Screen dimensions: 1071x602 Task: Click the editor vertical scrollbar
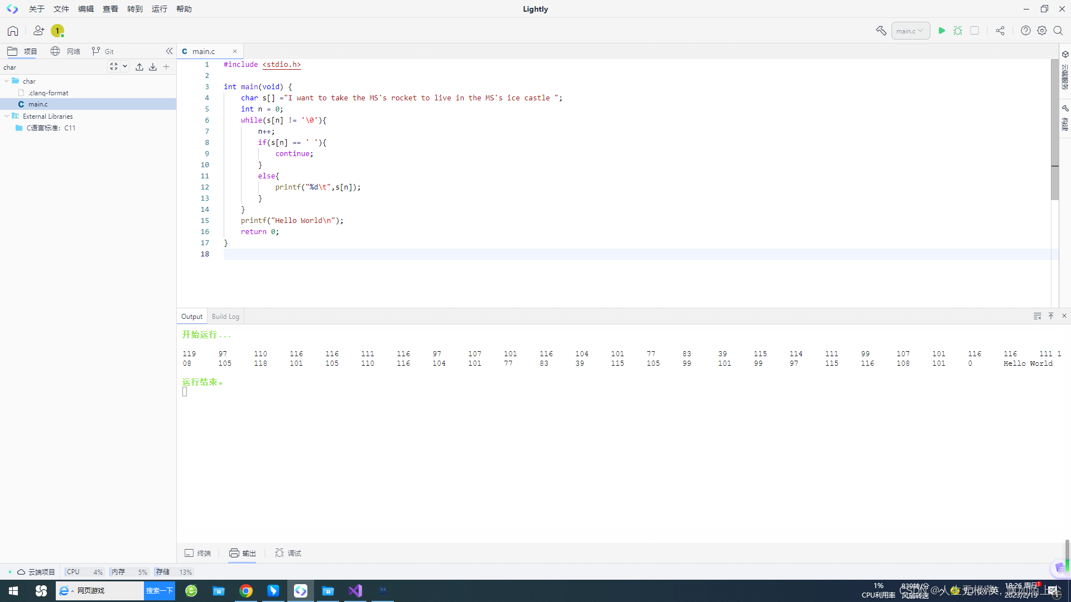click(x=1055, y=129)
